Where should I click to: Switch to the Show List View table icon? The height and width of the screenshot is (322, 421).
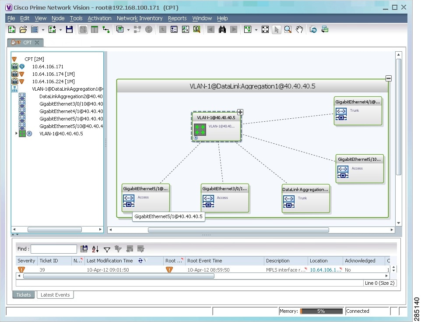[94, 29]
